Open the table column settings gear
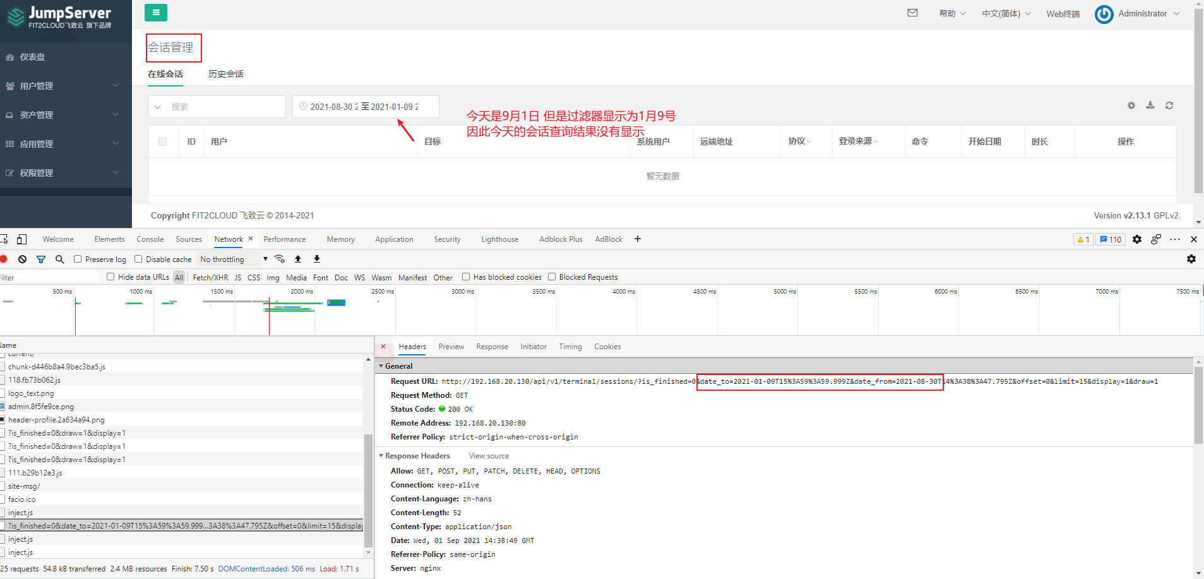Screen dimensions: 1204x579 tap(1130, 105)
